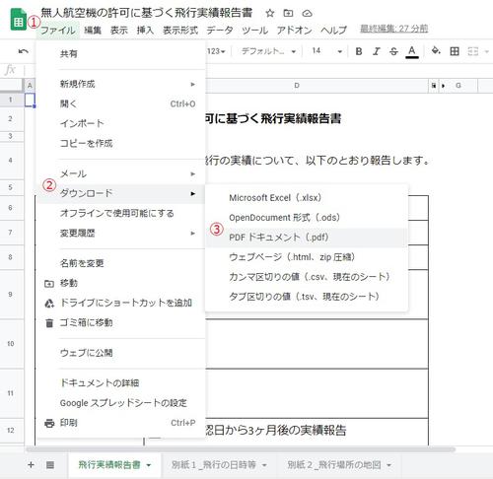Choose ウェブに公開
This screenshot has width=493, height=479.
[121, 353]
